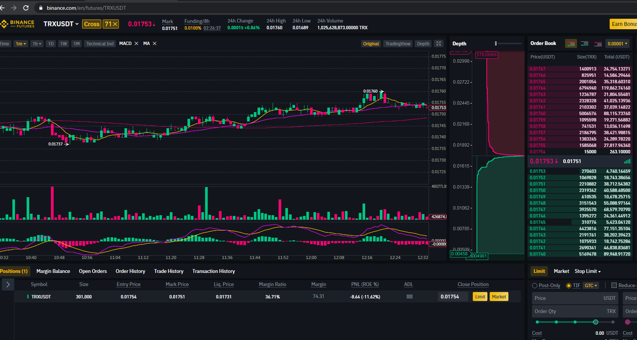The width and height of the screenshot is (637, 340).
Task: Open TRXUSDT symbol selector dropdown
Action: (61, 24)
